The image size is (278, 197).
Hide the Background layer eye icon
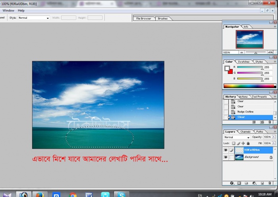[226, 157]
